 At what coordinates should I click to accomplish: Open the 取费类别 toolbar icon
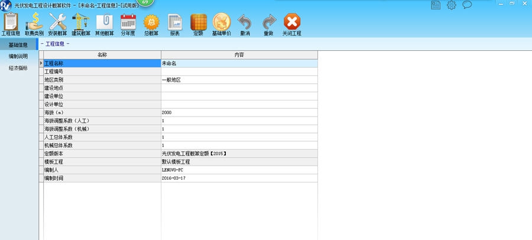click(x=34, y=24)
